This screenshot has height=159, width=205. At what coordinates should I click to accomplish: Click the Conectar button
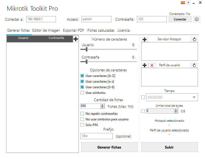pyautogui.click(x=180, y=19)
